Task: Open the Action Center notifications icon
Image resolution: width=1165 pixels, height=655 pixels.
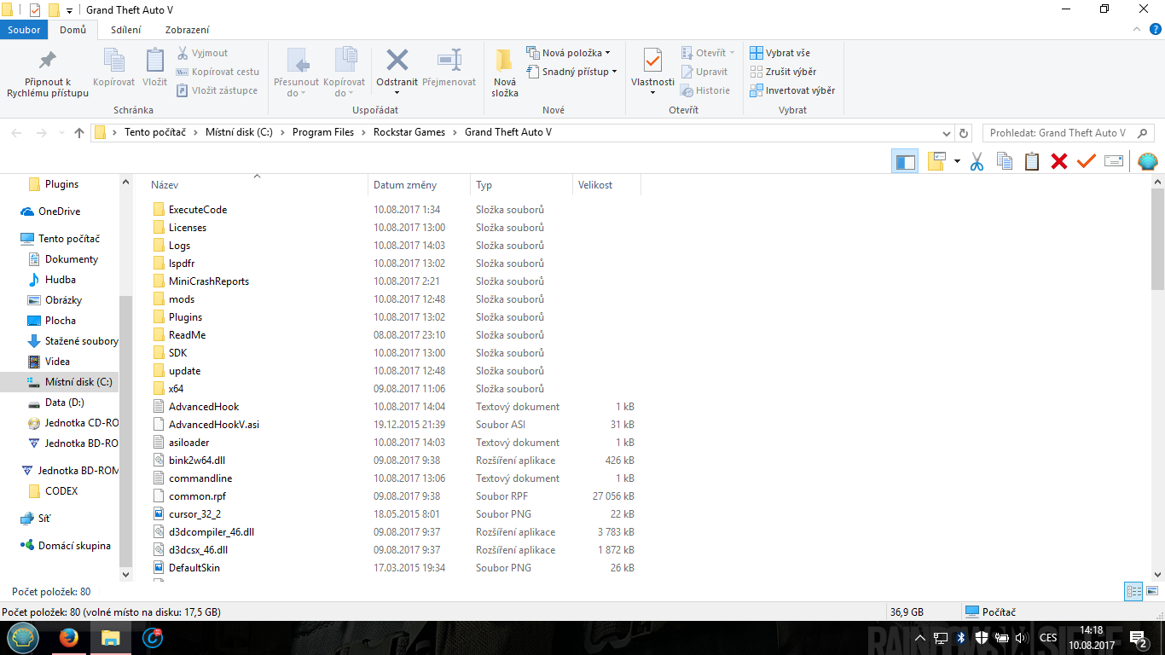Action: pyautogui.click(x=1138, y=637)
